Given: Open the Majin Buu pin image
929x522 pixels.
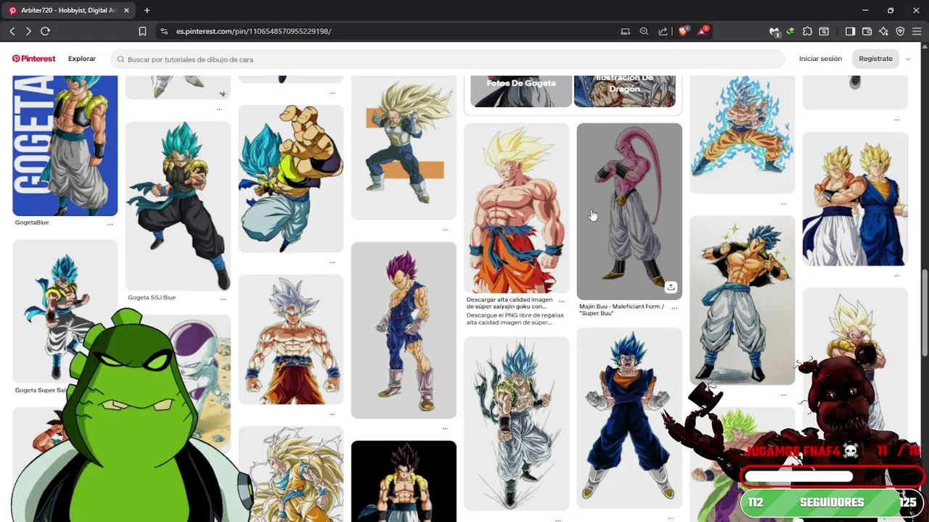Looking at the screenshot, I should [x=629, y=211].
